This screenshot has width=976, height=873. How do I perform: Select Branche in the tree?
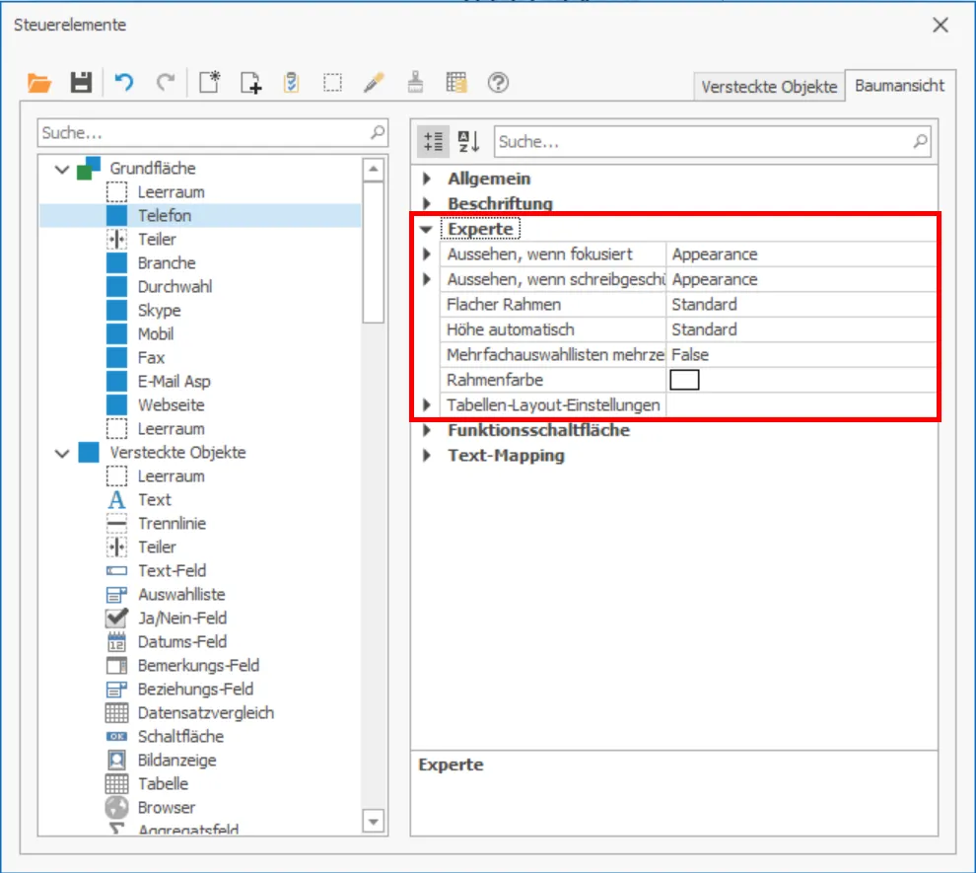[x=167, y=262]
